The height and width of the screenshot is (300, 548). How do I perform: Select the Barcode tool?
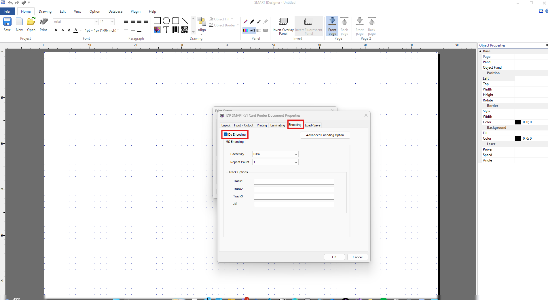[176, 30]
